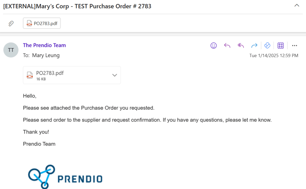Add an emoji reaction to the email
Viewport: 306px width, 189px height.
click(213, 46)
